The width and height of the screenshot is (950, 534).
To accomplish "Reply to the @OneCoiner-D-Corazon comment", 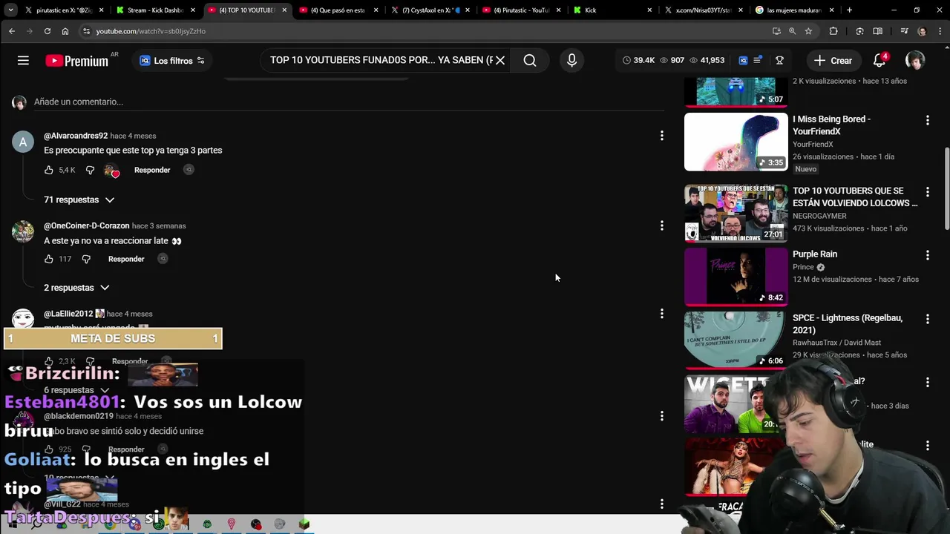I will pyautogui.click(x=126, y=259).
